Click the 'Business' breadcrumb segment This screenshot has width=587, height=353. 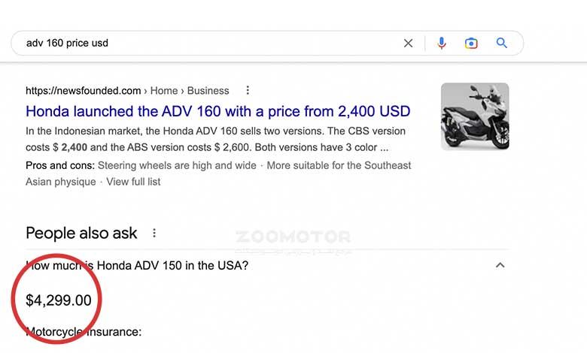point(208,91)
